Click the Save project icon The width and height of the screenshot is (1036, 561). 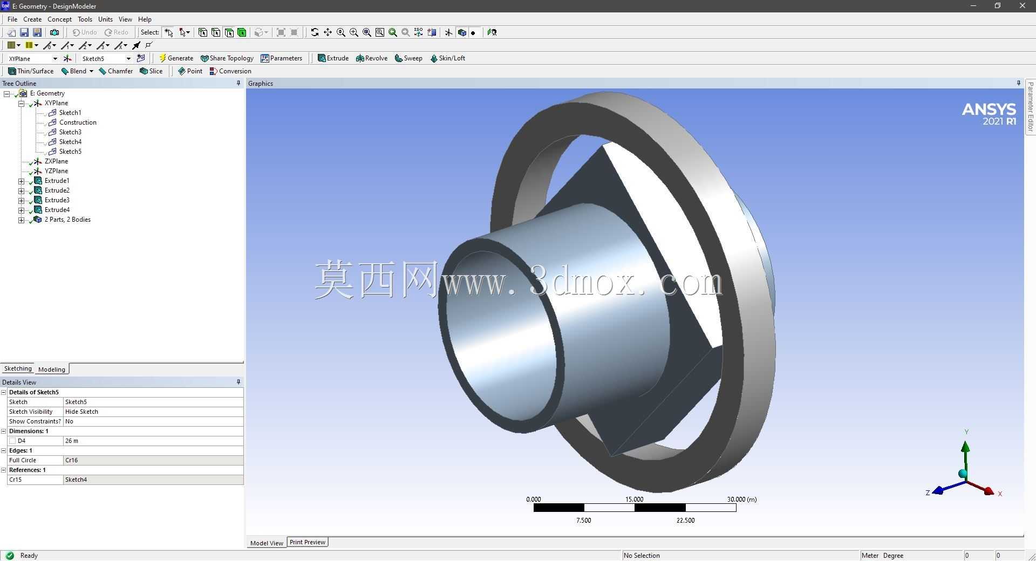(24, 32)
